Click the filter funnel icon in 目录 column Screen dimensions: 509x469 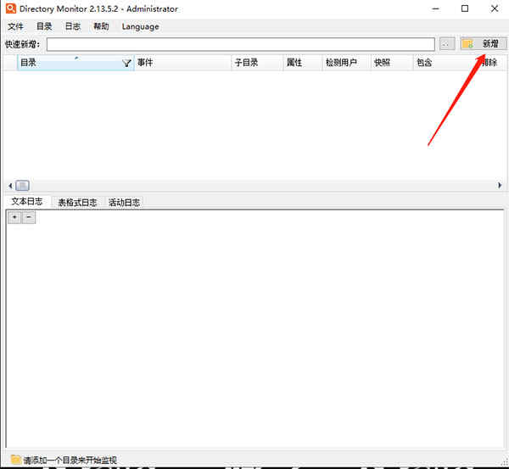click(127, 63)
